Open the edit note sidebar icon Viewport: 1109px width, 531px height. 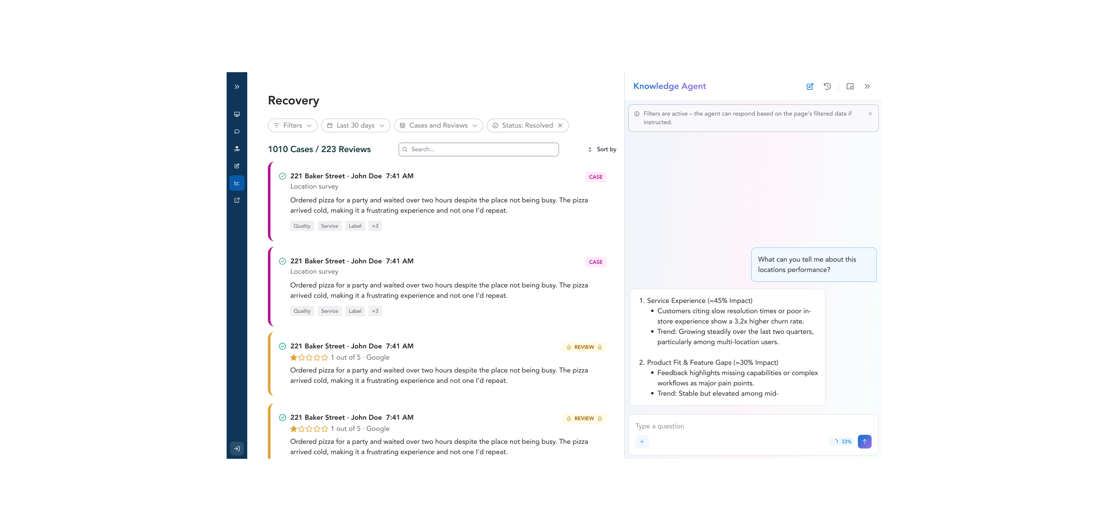[237, 166]
